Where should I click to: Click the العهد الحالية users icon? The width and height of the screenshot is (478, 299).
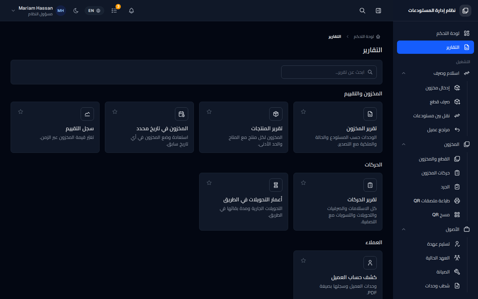[x=457, y=258]
